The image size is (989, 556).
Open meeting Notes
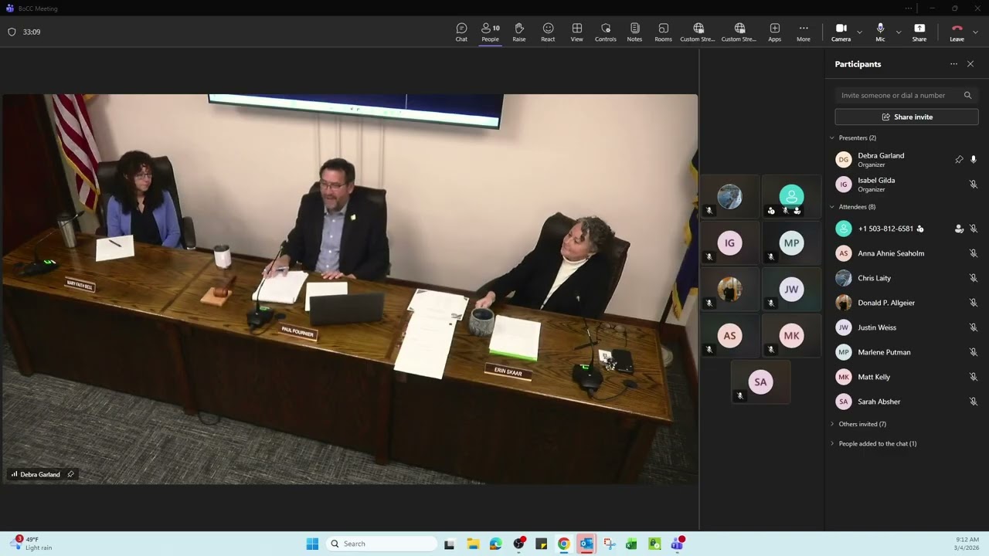[x=634, y=32]
